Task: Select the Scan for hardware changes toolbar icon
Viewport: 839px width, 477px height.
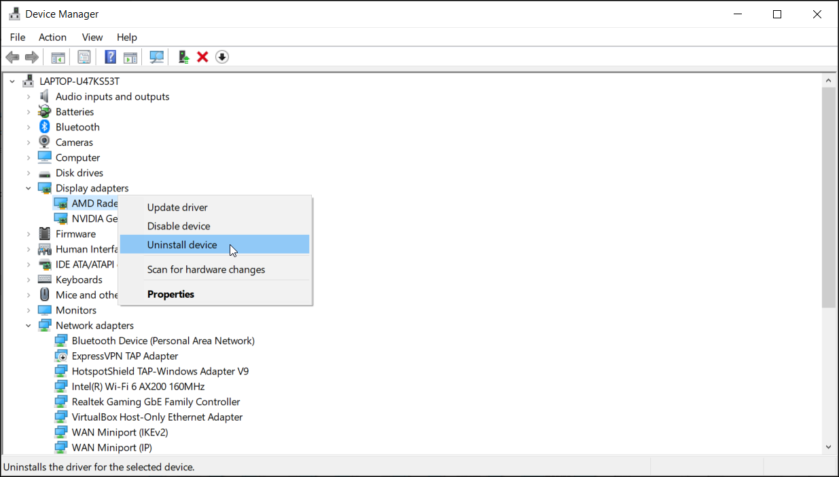Action: [156, 56]
